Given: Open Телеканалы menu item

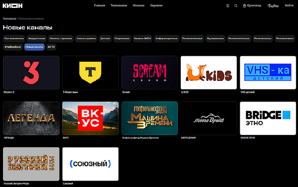Looking at the screenshot, I should pyautogui.click(x=119, y=6).
